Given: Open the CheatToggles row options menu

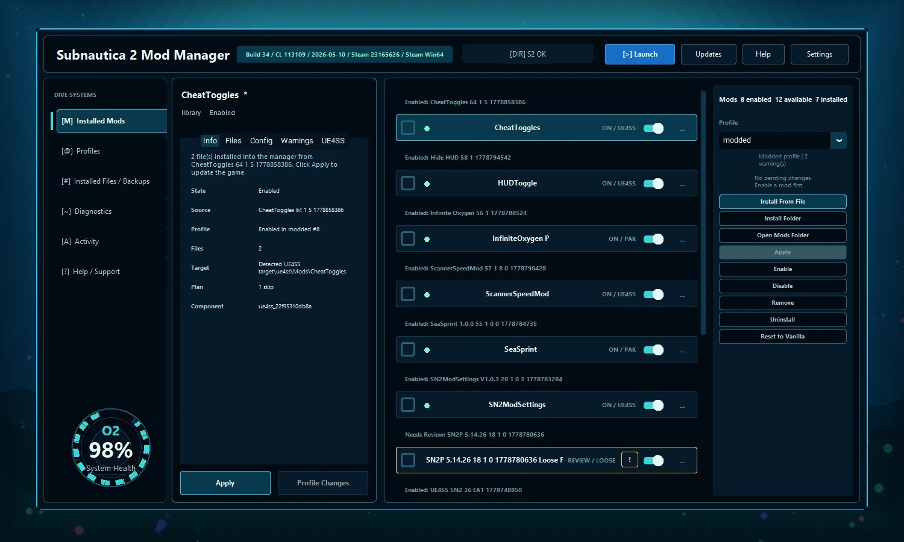Looking at the screenshot, I should pos(682,128).
